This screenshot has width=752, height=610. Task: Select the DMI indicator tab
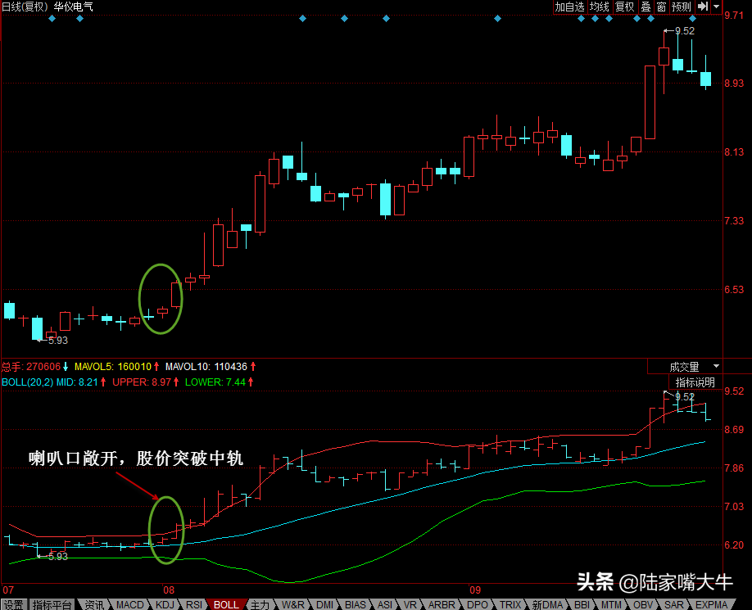[x=324, y=604]
